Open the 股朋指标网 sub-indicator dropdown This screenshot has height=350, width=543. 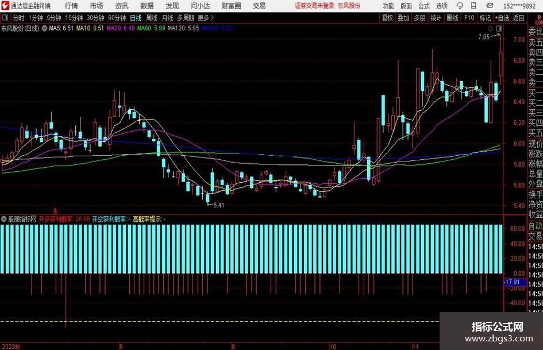4,219
